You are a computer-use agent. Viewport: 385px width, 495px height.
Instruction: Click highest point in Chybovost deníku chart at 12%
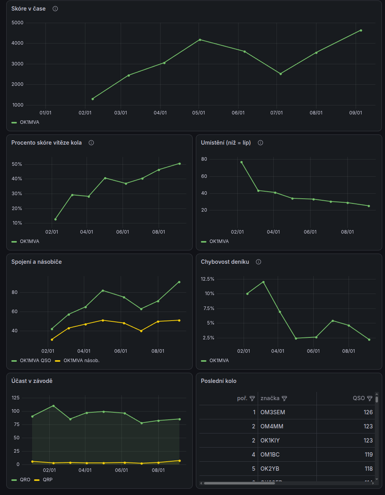pos(263,282)
